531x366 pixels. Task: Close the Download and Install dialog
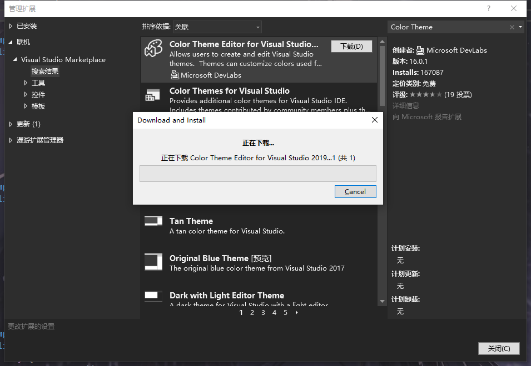[375, 120]
